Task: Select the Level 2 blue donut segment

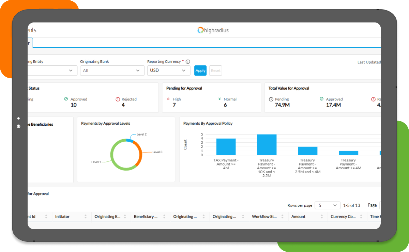Action: [x=130, y=140]
